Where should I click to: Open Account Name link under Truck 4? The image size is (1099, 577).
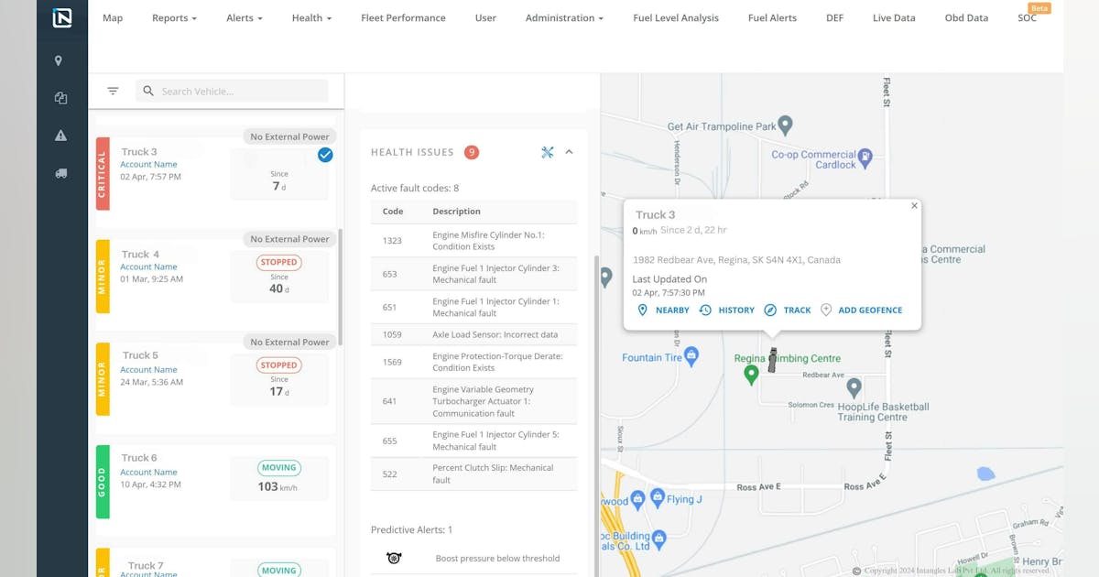148,267
